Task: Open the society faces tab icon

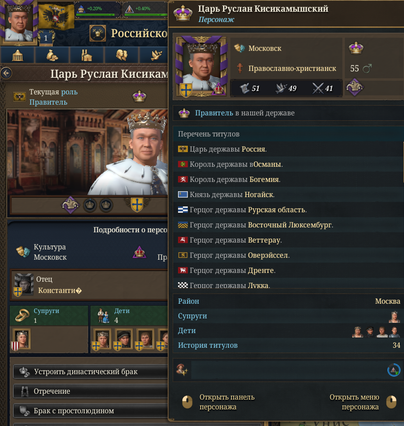Action: [122, 55]
